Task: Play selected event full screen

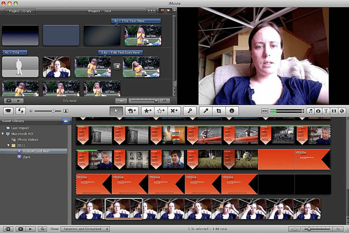Action: (20, 229)
